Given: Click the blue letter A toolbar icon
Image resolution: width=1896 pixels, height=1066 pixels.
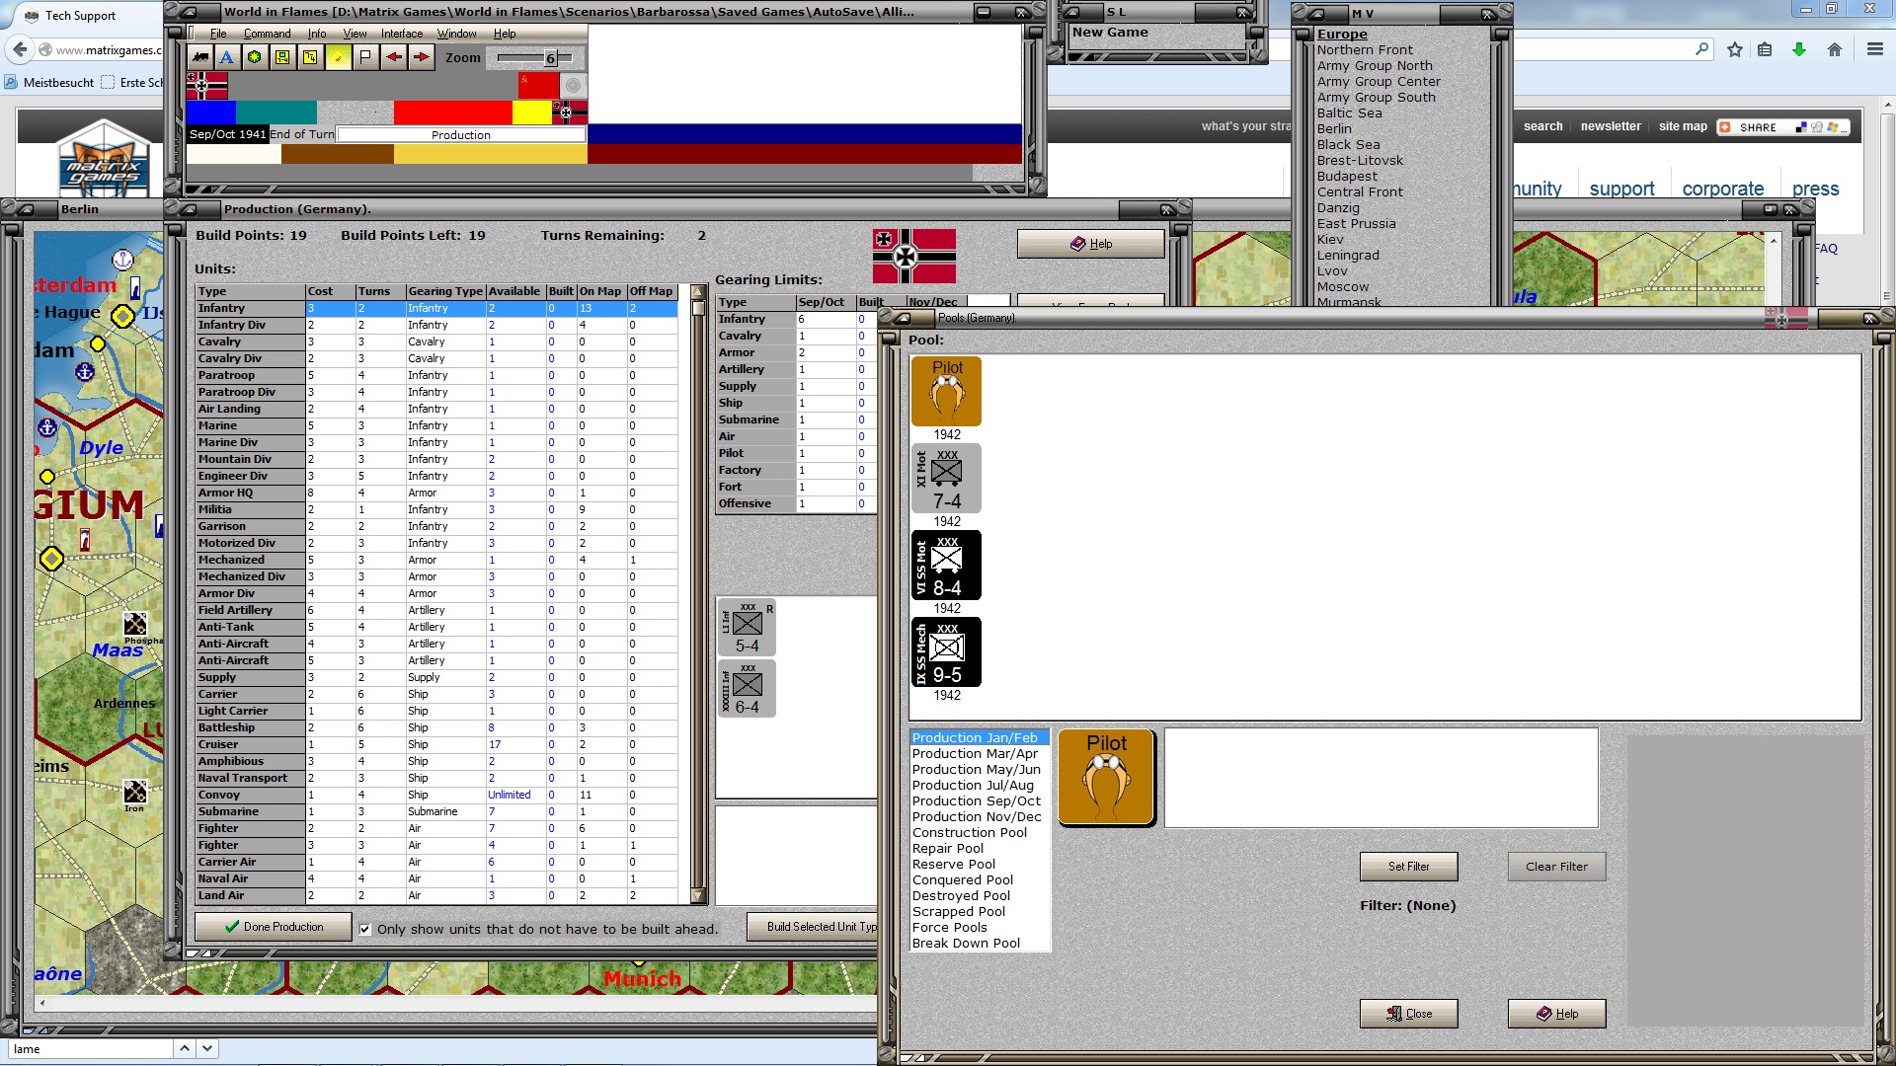Looking at the screenshot, I should tap(227, 57).
